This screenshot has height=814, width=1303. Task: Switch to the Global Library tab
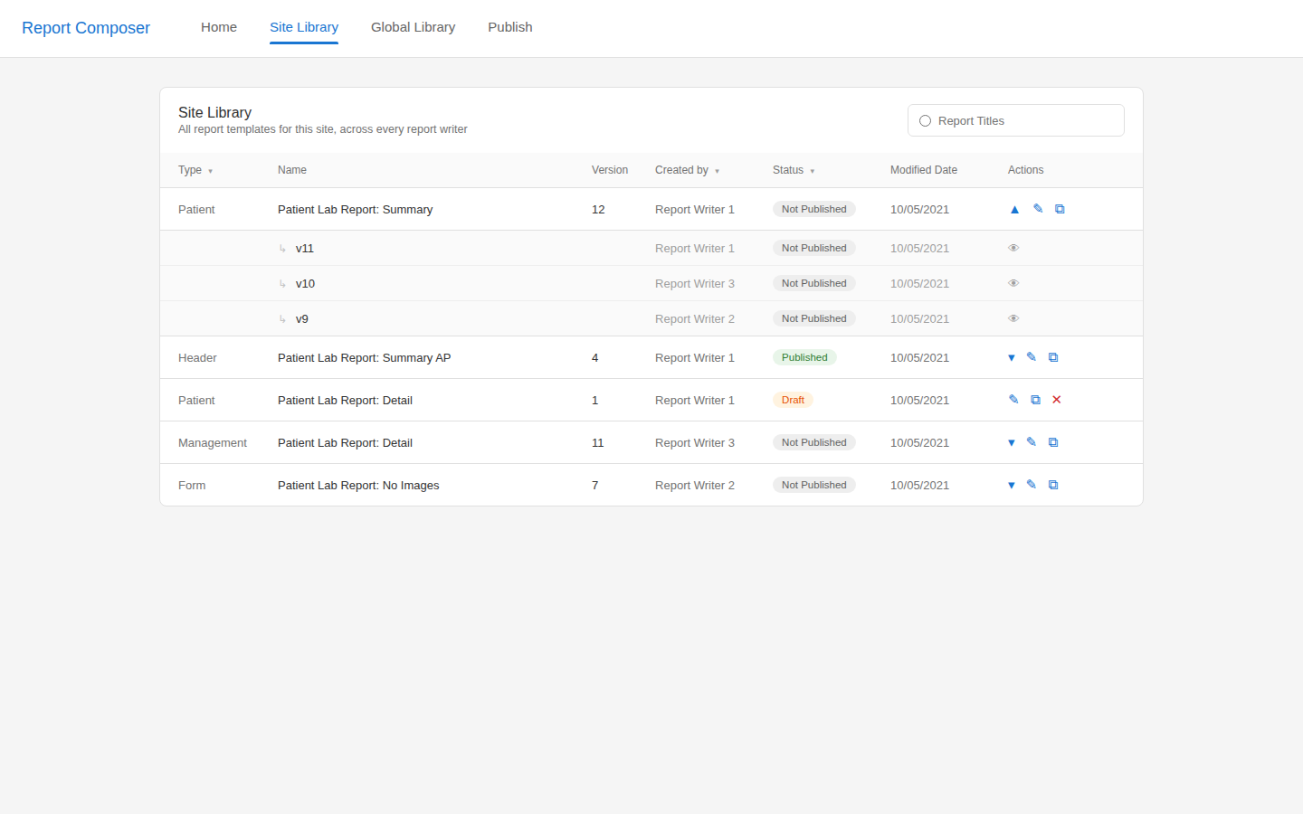(x=413, y=27)
